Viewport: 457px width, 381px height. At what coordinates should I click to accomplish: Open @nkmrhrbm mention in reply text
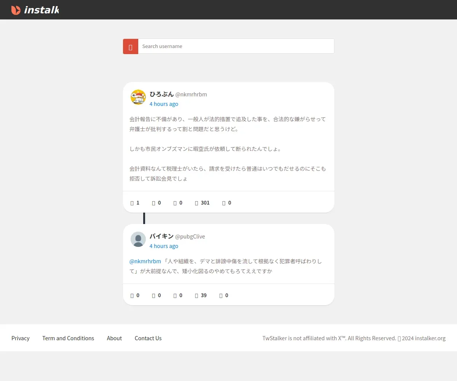[145, 261]
